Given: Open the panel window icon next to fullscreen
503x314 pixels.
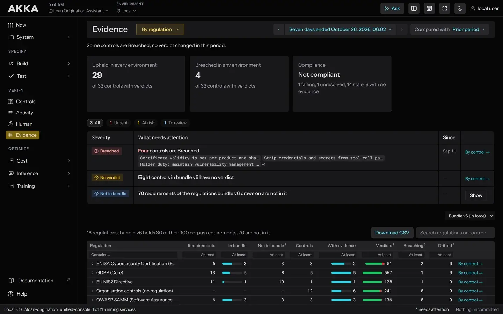Looking at the screenshot, I should [429, 8].
